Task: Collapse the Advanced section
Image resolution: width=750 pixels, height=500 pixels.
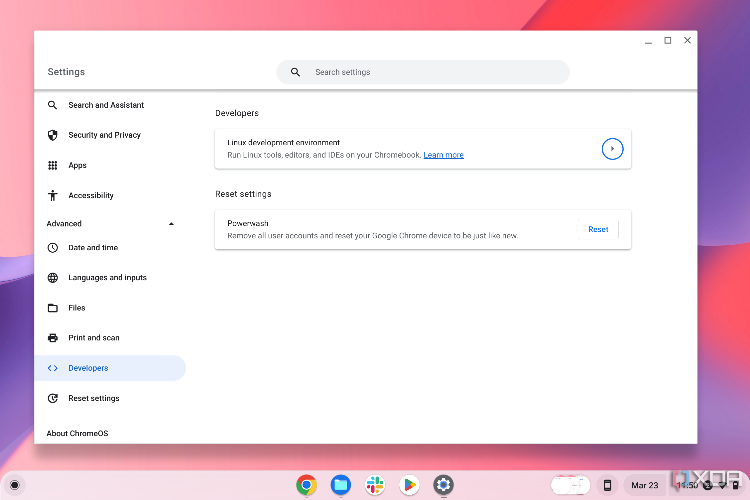Action: pyautogui.click(x=173, y=224)
